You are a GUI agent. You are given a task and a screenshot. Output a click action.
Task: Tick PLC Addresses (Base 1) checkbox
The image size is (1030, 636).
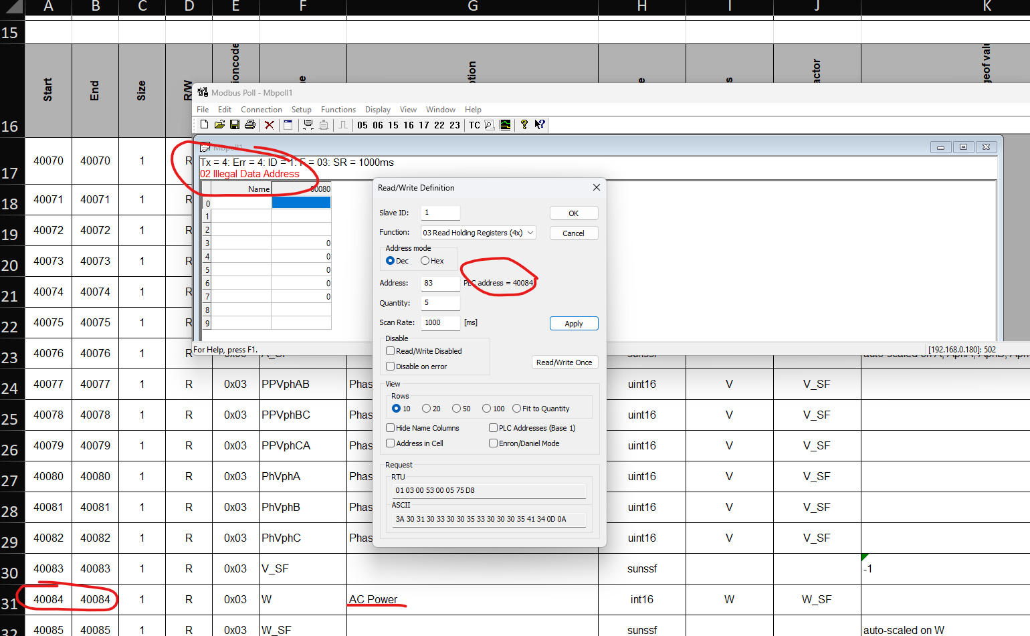493,427
